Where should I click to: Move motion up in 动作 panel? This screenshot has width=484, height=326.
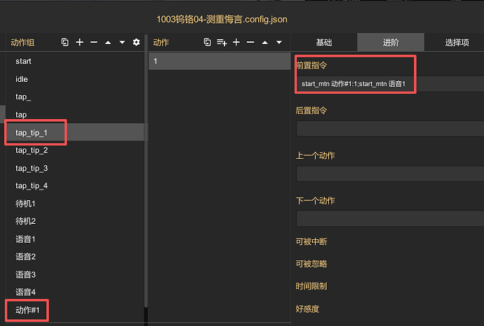[265, 43]
